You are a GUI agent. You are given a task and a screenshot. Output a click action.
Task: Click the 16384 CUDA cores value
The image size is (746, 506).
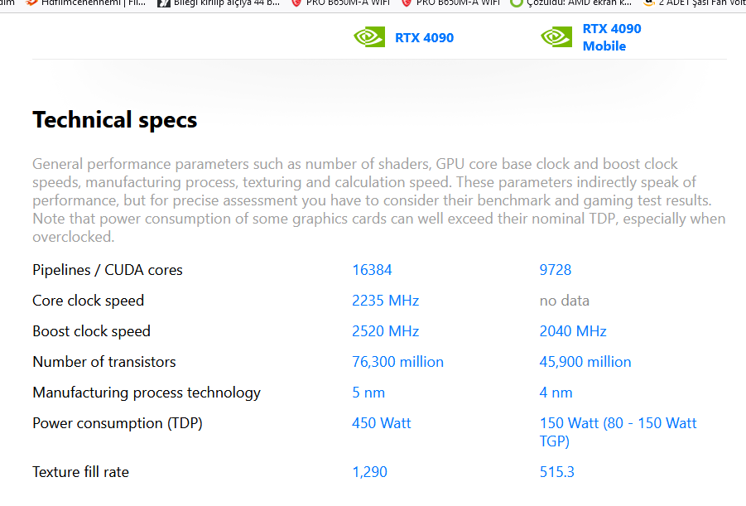click(372, 270)
